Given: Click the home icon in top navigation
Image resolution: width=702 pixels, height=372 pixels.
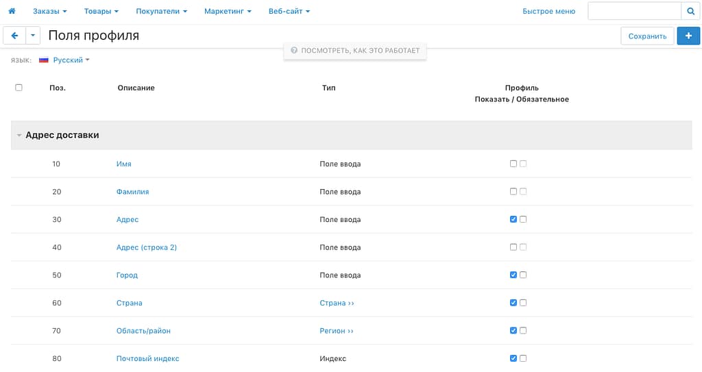Looking at the screenshot, I should click(12, 11).
